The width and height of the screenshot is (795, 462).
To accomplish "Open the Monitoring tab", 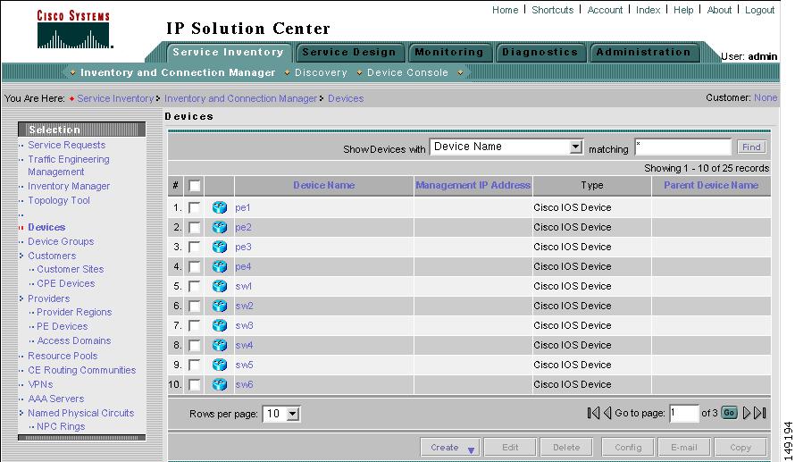I will pos(449,52).
